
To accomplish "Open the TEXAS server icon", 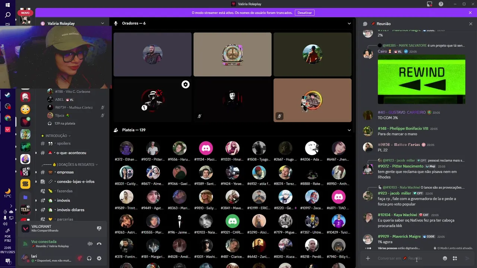I will 25,209.
